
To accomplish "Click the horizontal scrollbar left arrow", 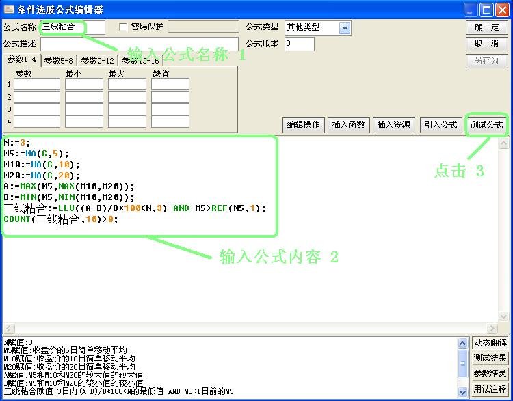I will point(9,328).
